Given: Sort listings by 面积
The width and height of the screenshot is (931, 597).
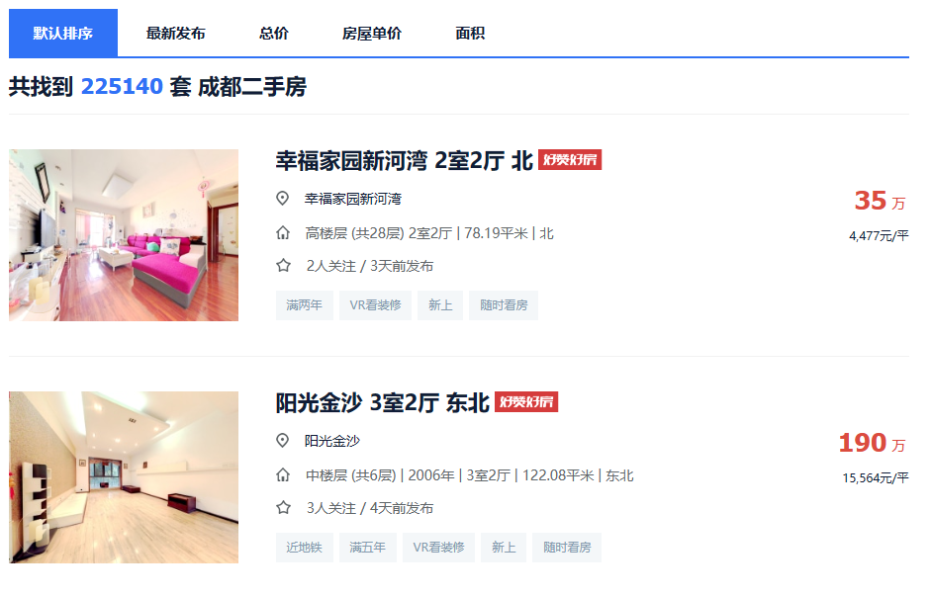Looking at the screenshot, I should pyautogui.click(x=470, y=34).
